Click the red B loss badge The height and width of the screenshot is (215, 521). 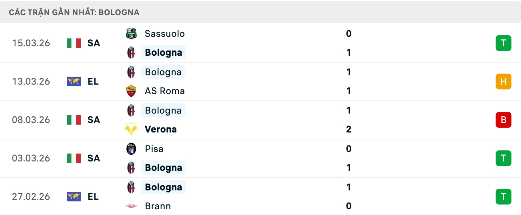point(503,120)
